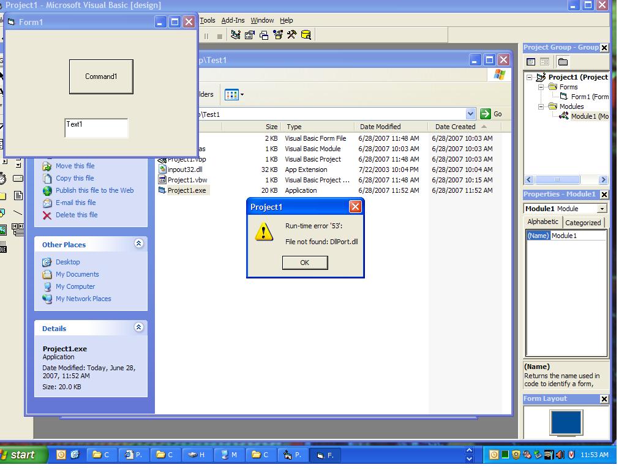Screen dimensions: 627x470
Task: Collapse the Project1 root tree node
Action: [x=530, y=77]
